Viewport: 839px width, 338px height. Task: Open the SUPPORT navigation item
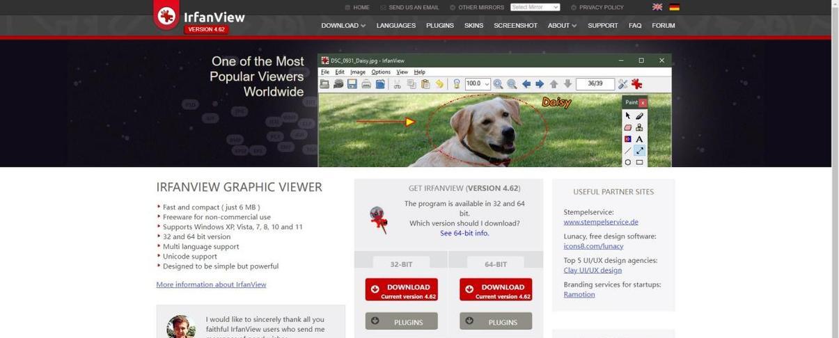coord(603,25)
